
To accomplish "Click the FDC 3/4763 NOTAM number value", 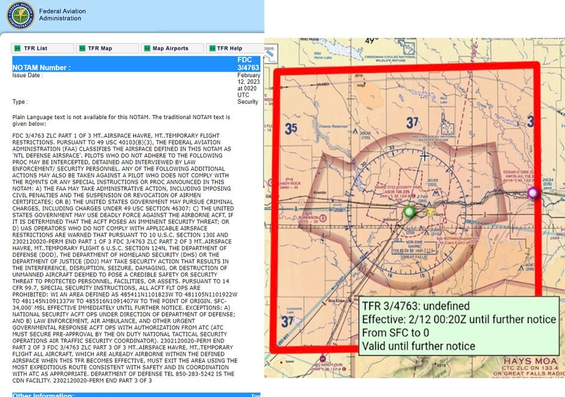I will point(245,63).
